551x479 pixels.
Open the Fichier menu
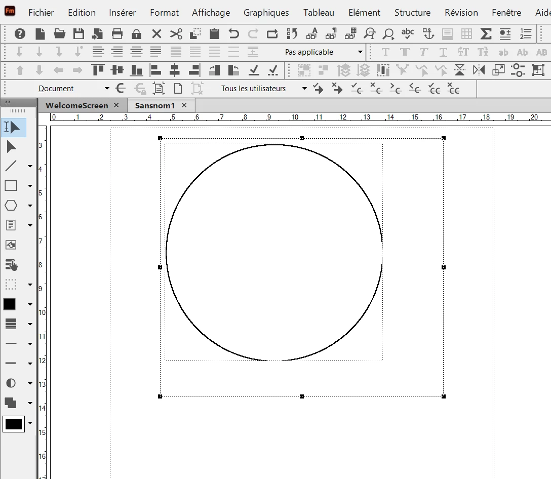click(x=41, y=13)
